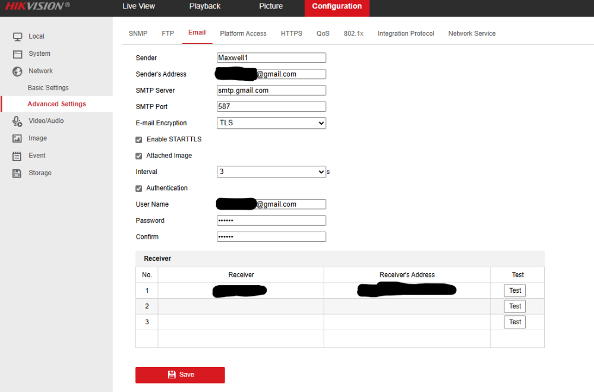Viewport: 594px width, 392px height.
Task: Switch to the SNMP tab
Action: click(x=138, y=33)
